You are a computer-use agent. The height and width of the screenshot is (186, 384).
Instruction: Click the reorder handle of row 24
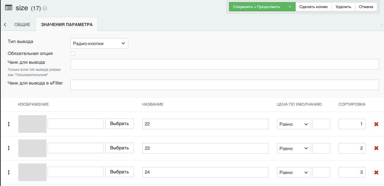coord(9,172)
